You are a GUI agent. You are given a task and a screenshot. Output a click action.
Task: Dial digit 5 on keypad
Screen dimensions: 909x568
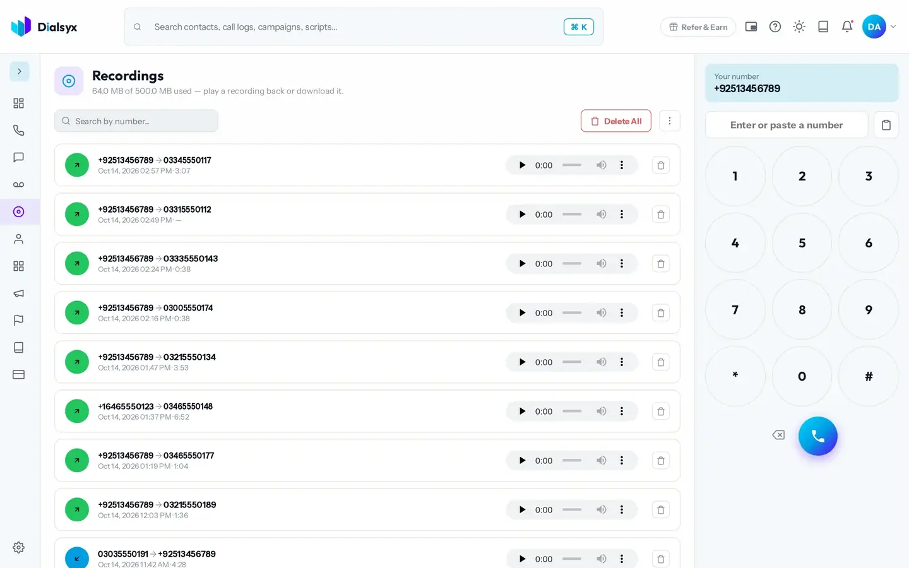point(802,243)
